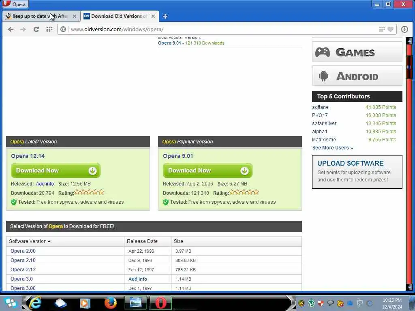Close the Download Old Versions tab
This screenshot has height=311, width=415.
[153, 16]
